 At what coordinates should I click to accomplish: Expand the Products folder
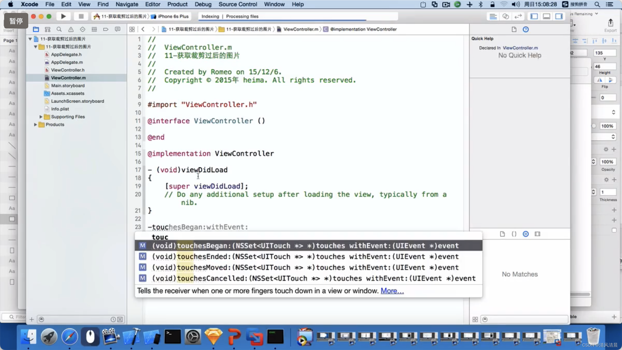(35, 125)
